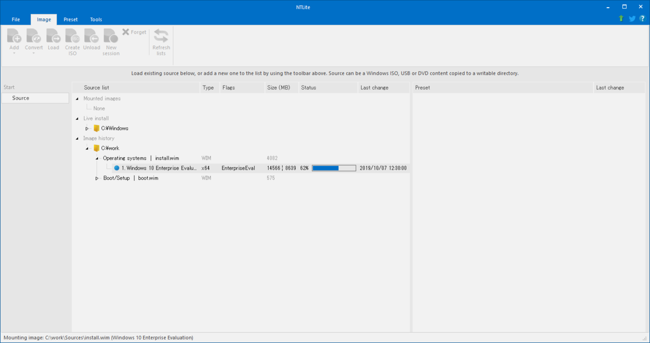
Task: Click Last change header in source list
Action: [383, 88]
